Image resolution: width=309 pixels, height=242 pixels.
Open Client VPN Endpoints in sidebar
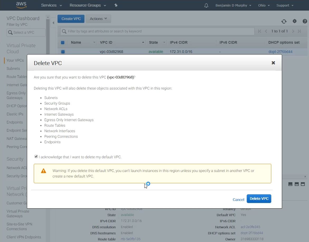point(24,237)
